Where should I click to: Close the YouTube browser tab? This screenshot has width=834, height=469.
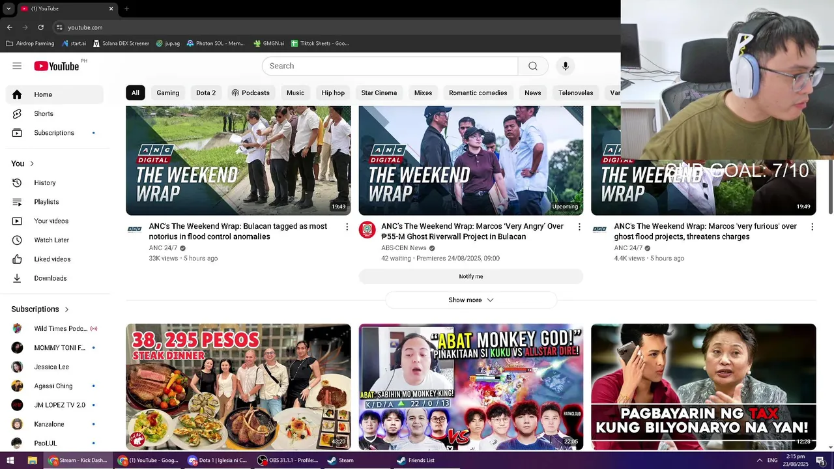click(111, 8)
